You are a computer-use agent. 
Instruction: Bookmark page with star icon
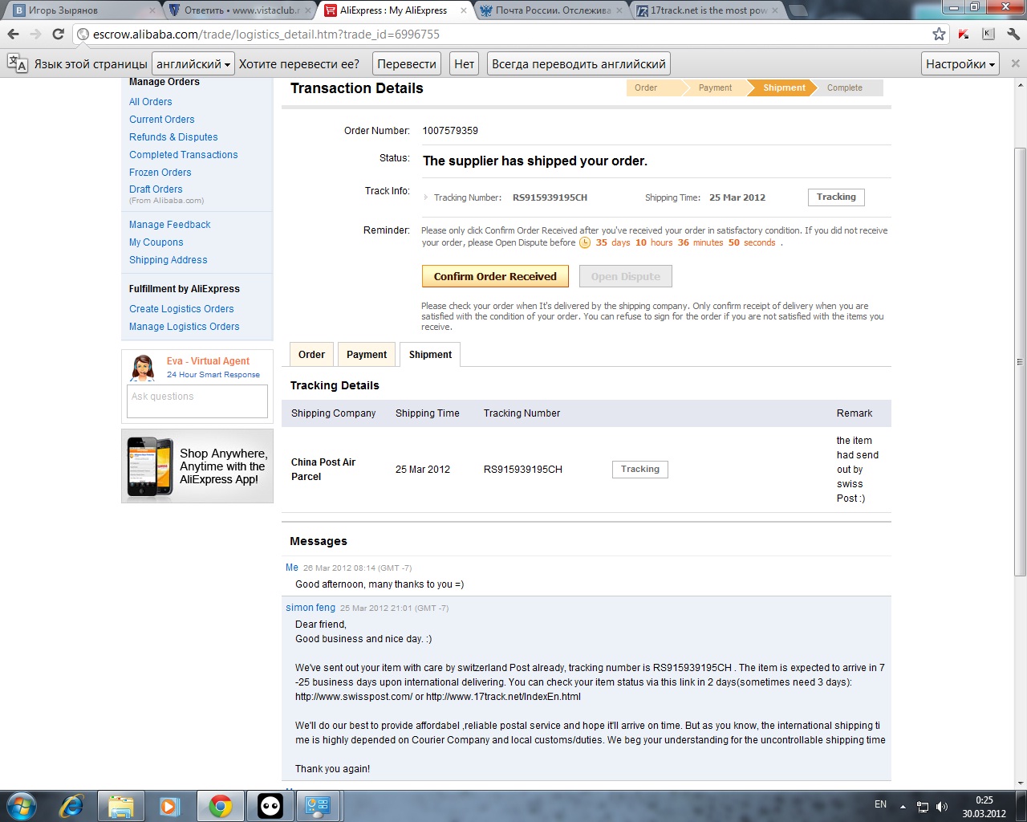click(939, 34)
